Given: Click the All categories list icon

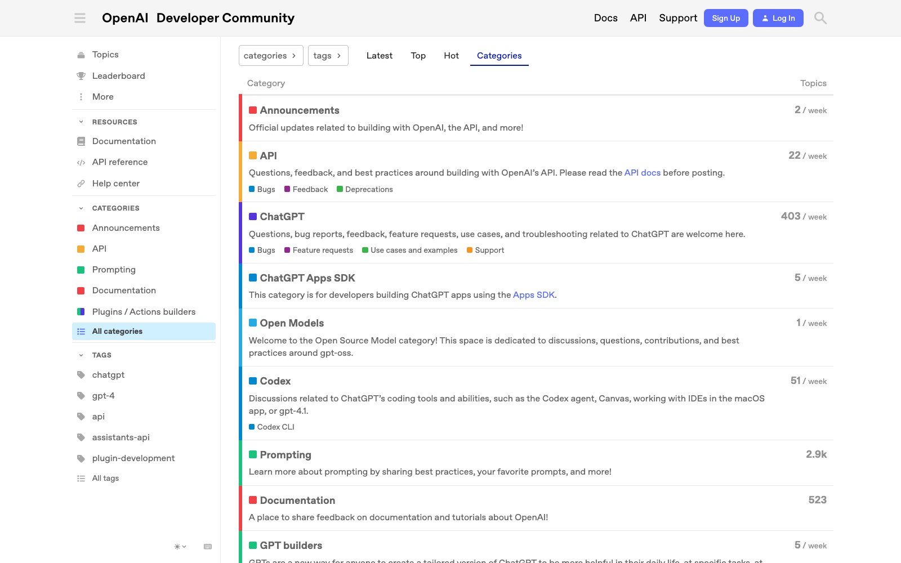Looking at the screenshot, I should click(x=81, y=332).
